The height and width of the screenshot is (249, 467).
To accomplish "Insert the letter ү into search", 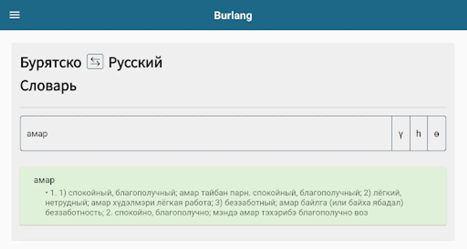I will [401, 134].
